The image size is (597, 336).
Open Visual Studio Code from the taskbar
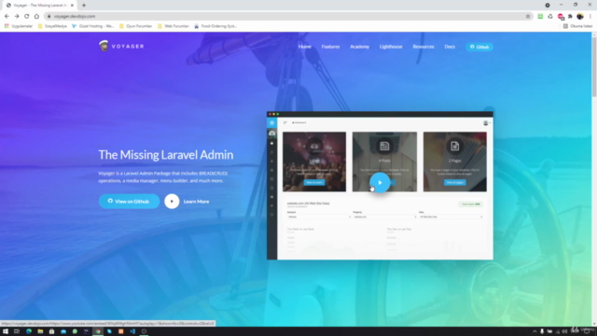point(132,331)
